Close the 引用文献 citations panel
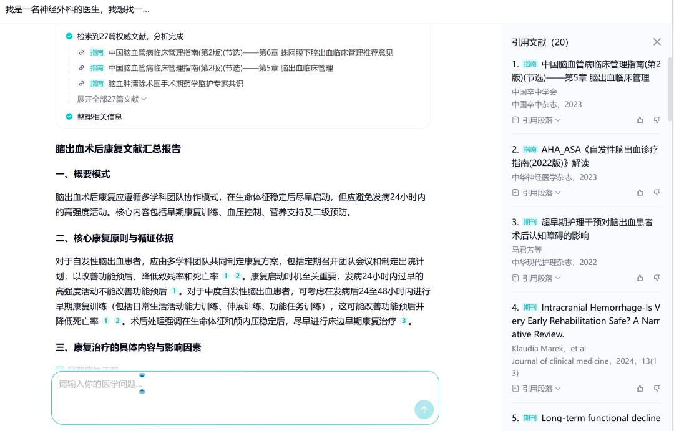Image resolution: width=674 pixels, height=431 pixels. tap(657, 41)
